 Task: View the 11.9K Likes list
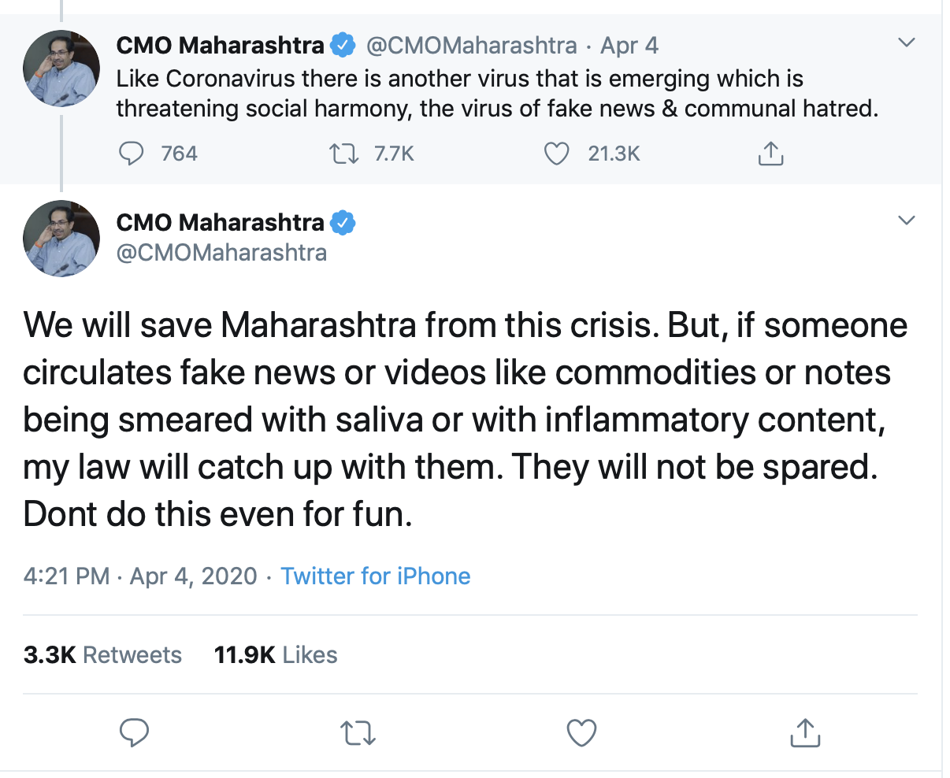tap(276, 655)
